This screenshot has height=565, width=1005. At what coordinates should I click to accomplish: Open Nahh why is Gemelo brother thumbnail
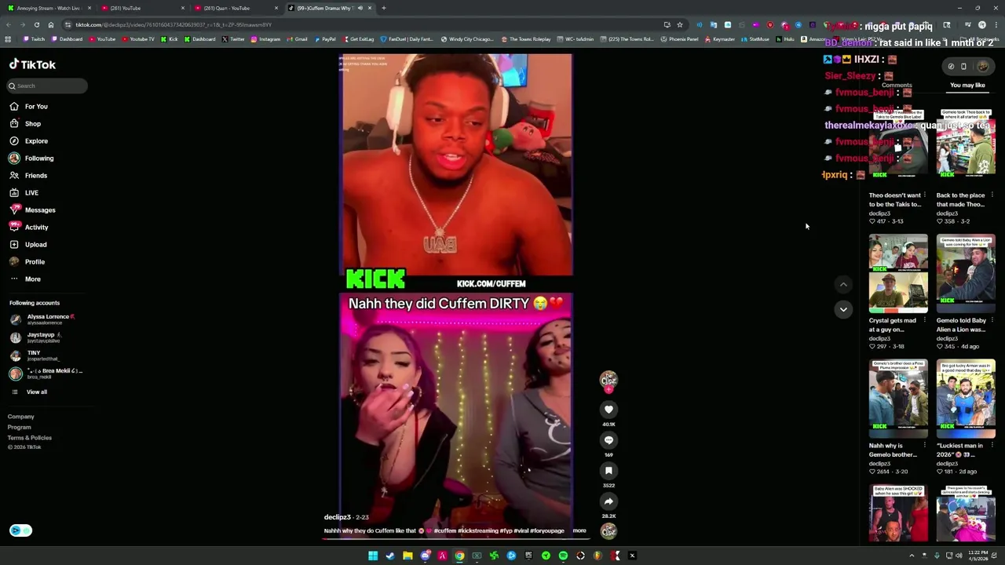pos(898,399)
